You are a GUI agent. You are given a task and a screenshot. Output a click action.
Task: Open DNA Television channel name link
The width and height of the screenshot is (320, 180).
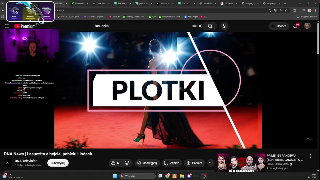pyautogui.click(x=26, y=161)
